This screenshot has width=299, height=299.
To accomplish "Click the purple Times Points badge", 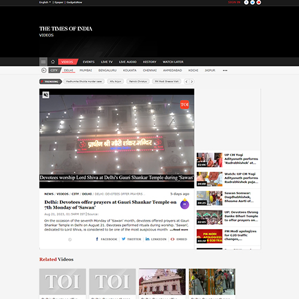I will coord(185,205).
